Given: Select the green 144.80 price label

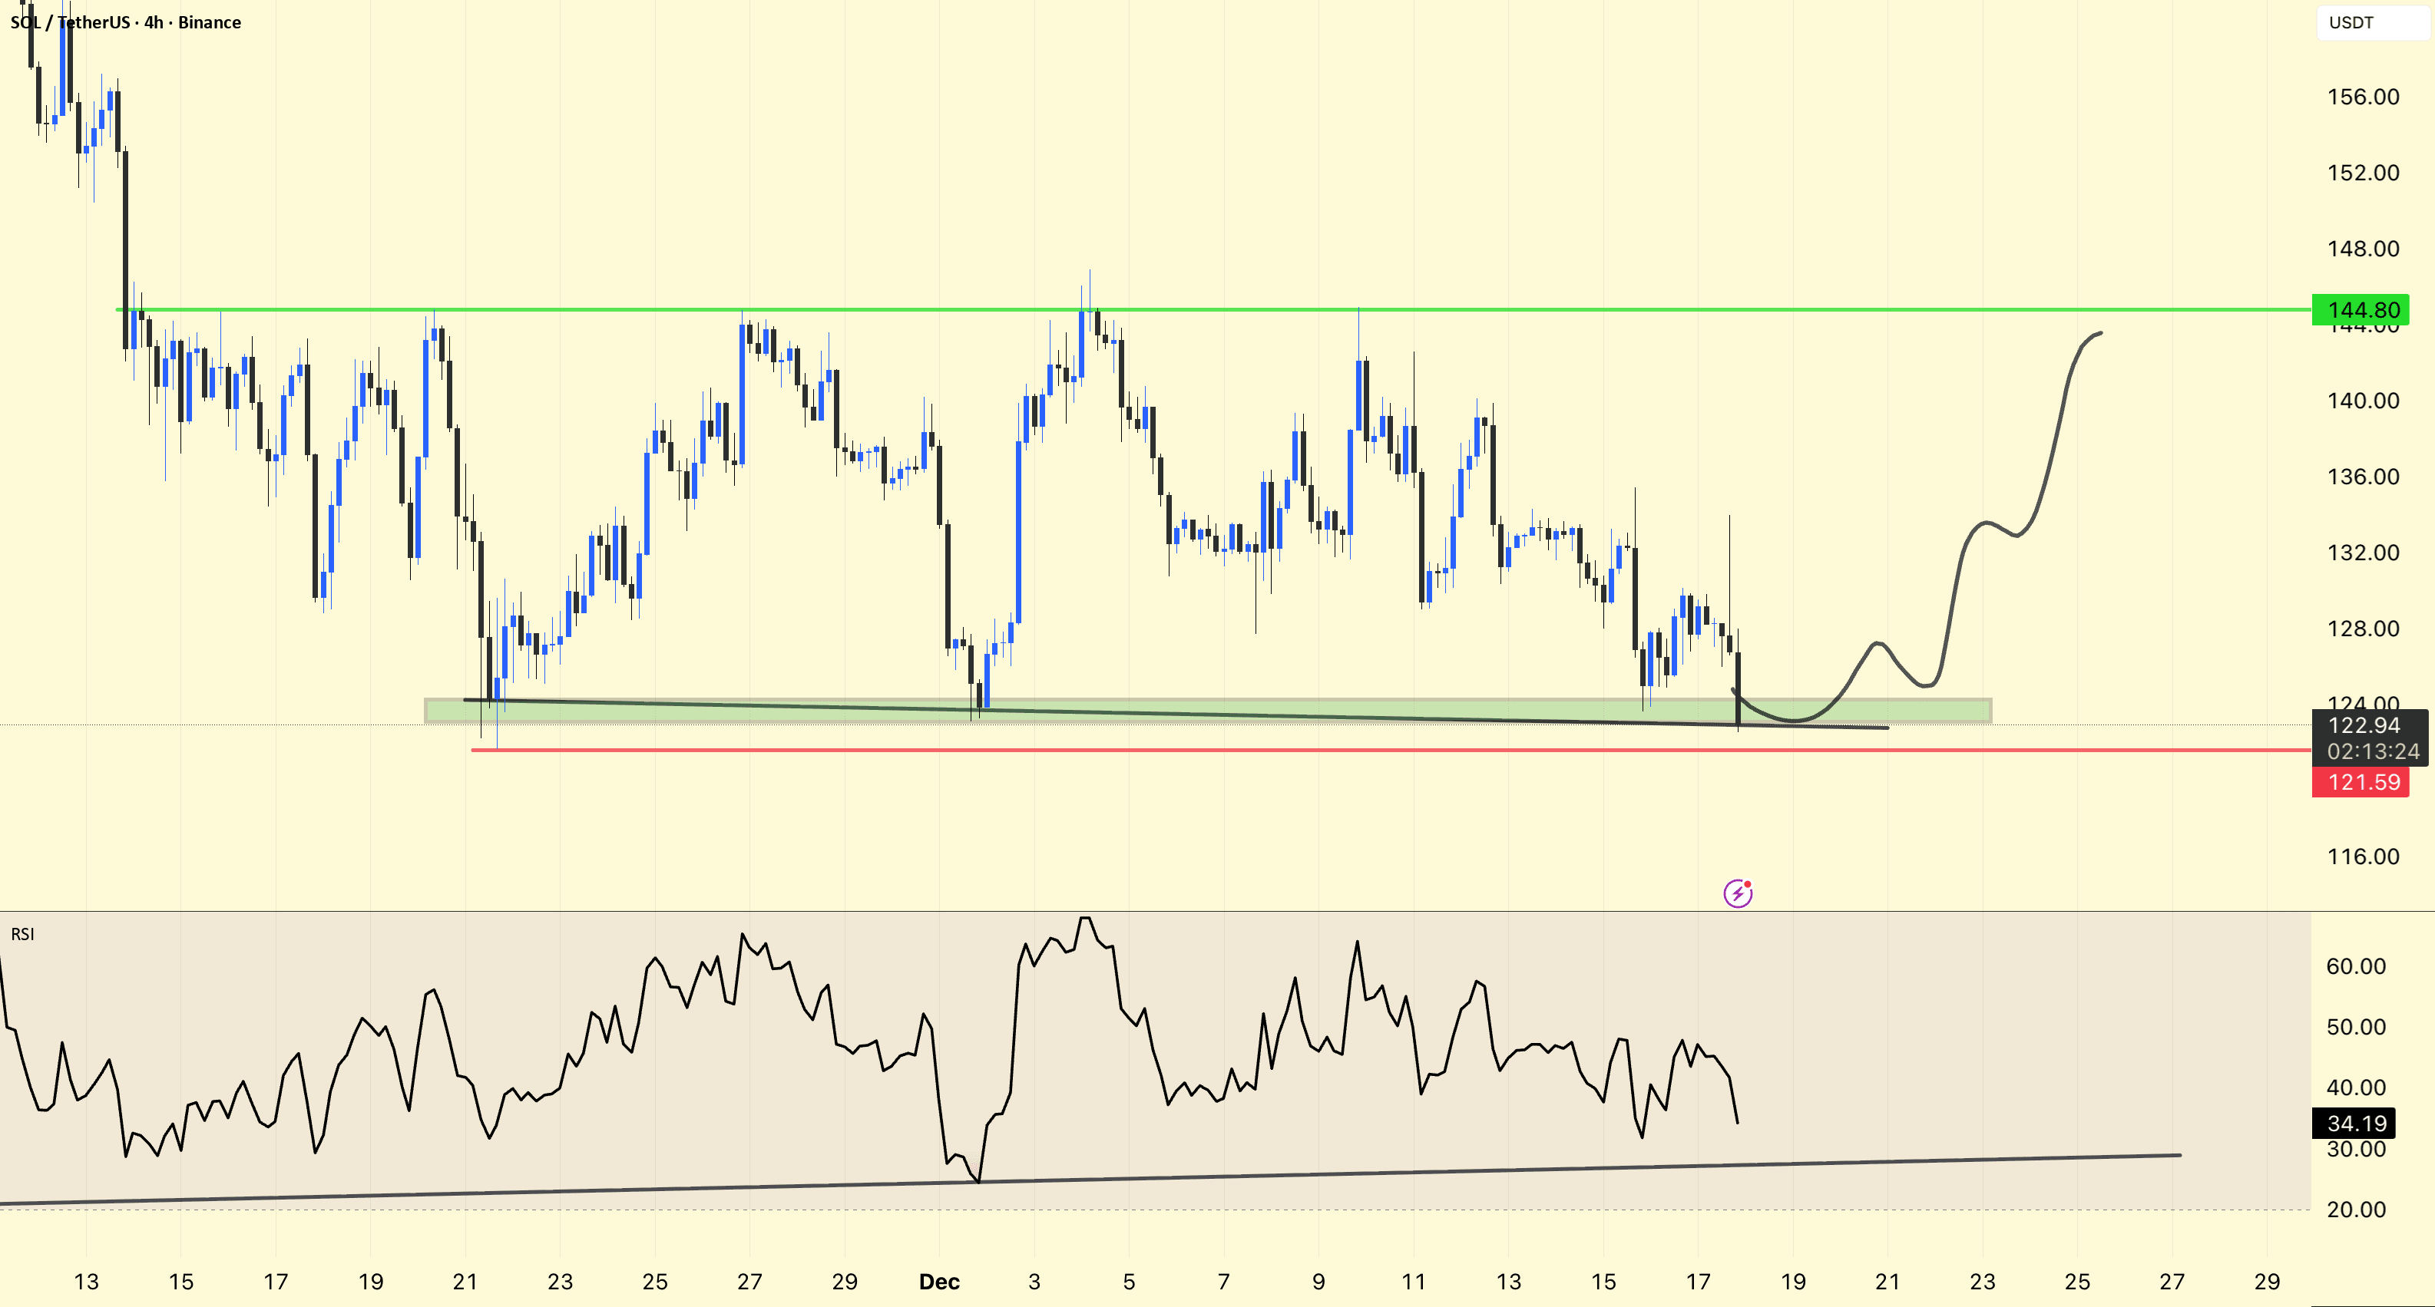Looking at the screenshot, I should (2360, 310).
